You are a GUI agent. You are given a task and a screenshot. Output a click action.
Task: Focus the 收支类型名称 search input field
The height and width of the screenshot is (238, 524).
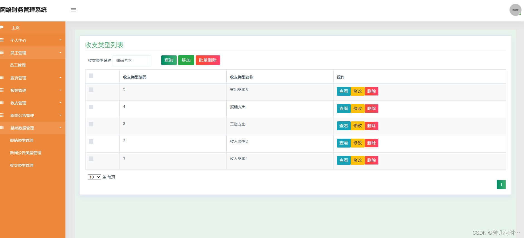pyautogui.click(x=132, y=61)
